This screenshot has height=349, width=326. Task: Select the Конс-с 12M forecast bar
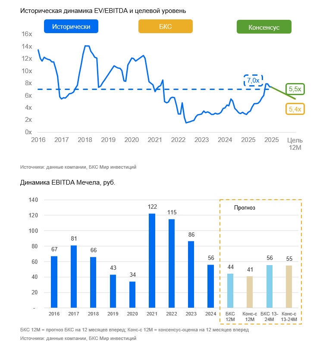tap(250, 292)
